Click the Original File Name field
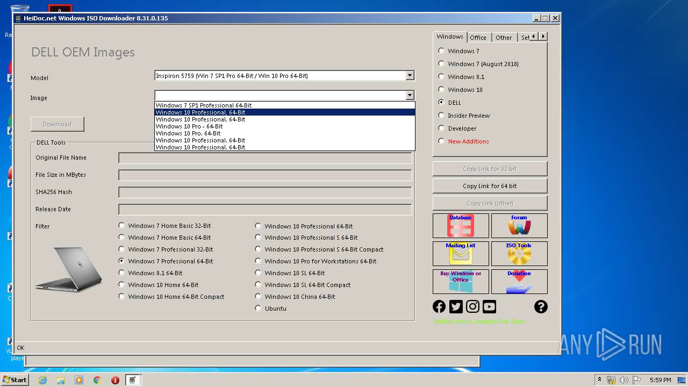The image size is (688, 387). coord(265,158)
